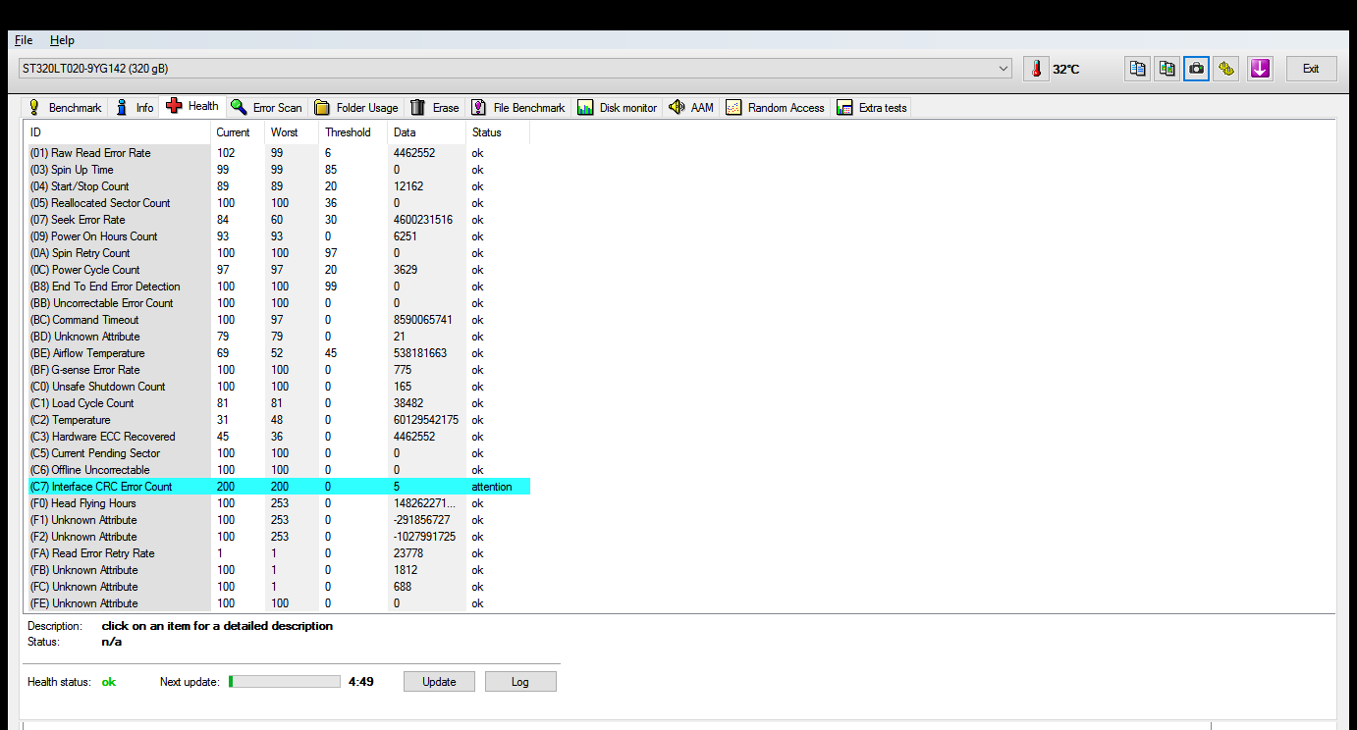Select the (FE) Unknown Attribute row
This screenshot has height=730, width=1357.
[x=279, y=603]
